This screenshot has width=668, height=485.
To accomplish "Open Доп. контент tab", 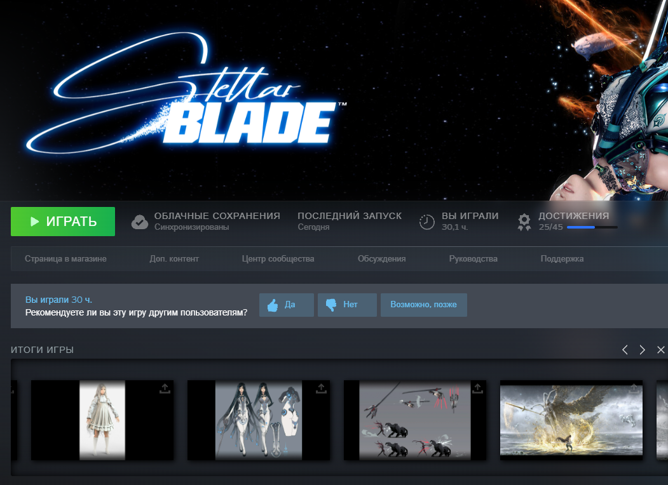I will 174,258.
